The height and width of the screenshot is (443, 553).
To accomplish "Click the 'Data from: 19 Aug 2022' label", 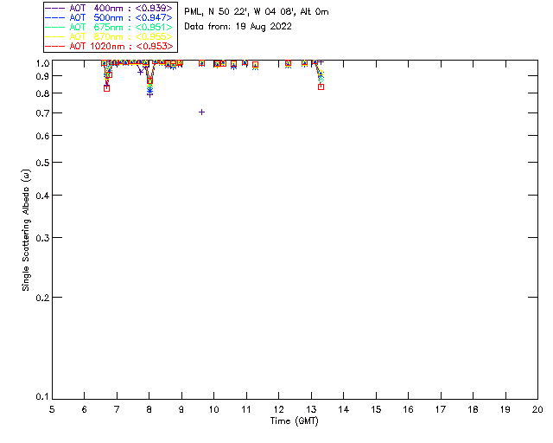I will coord(238,27).
